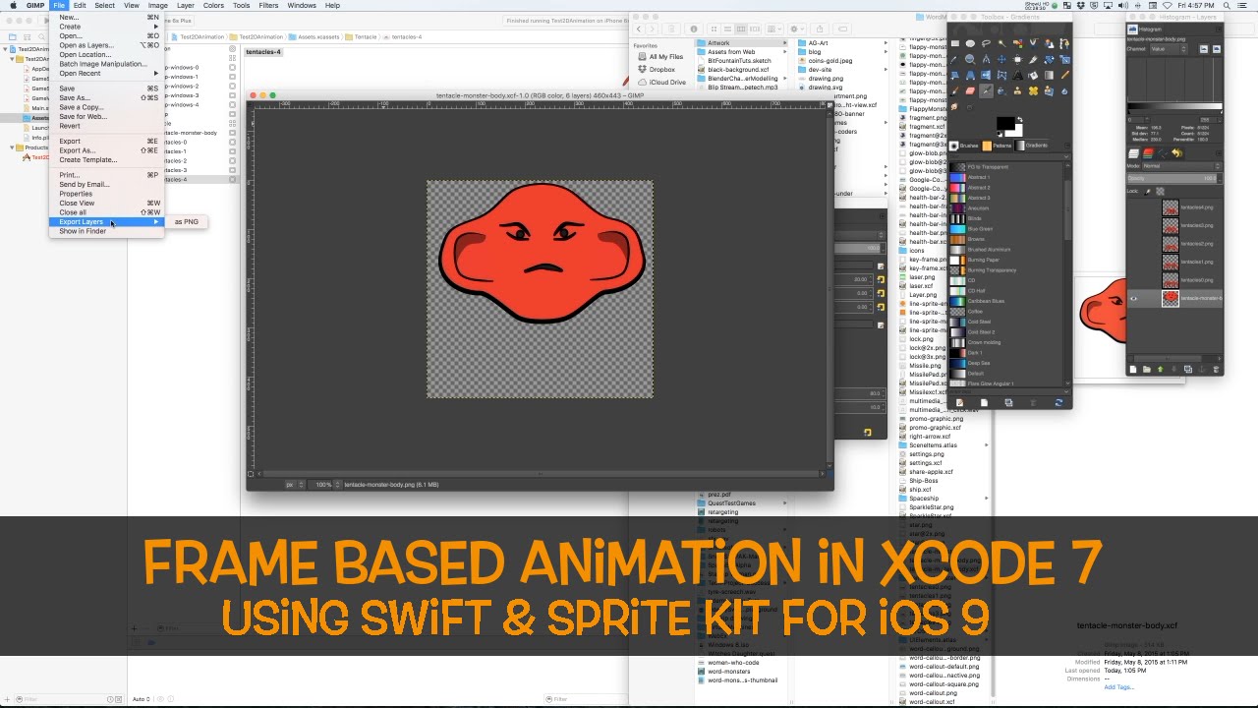The image size is (1258, 708).
Task: Click the Finder trash toolbar icon
Action: click(x=671, y=29)
